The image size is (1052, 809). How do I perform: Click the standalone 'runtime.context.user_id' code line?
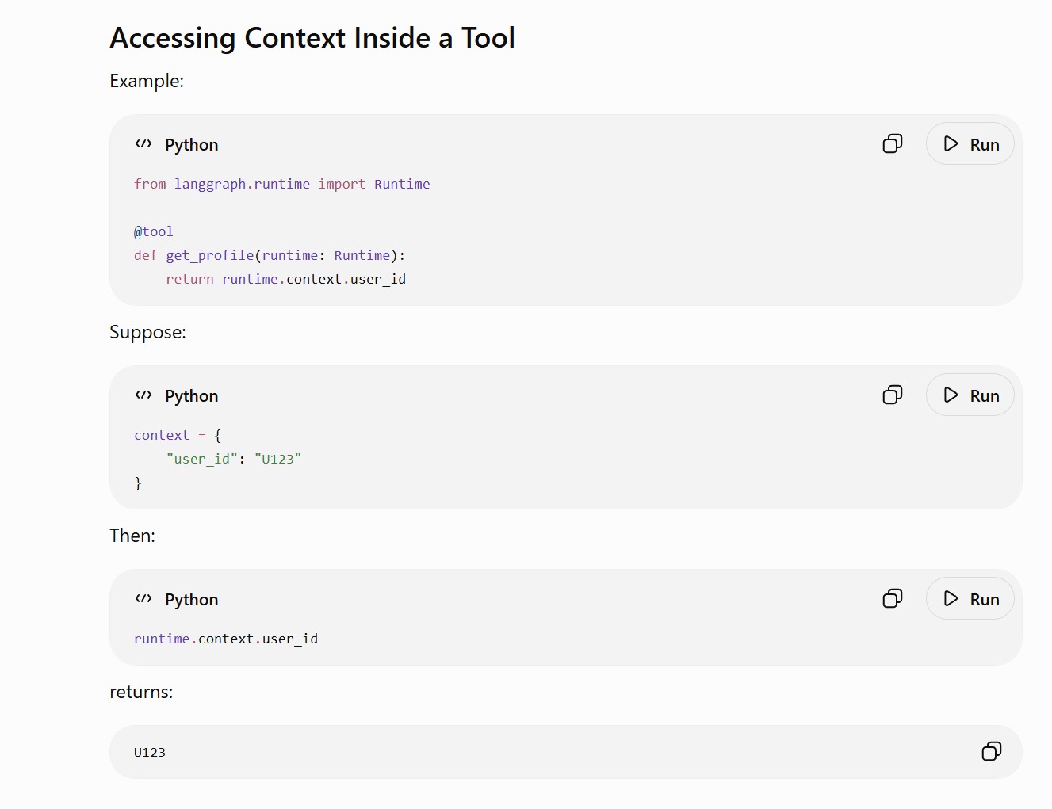[x=226, y=639]
